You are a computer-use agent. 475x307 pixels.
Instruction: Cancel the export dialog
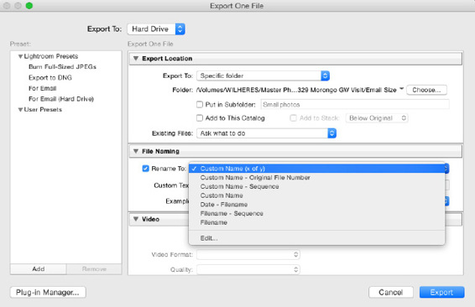391,293
